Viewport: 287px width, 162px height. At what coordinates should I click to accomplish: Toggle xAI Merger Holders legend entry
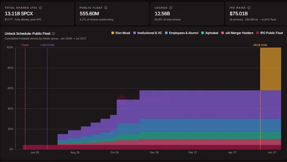(237, 33)
